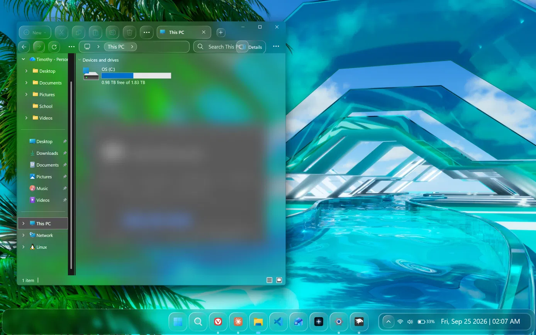Expand the Pictures folder chevron under Timothy

(x=26, y=95)
